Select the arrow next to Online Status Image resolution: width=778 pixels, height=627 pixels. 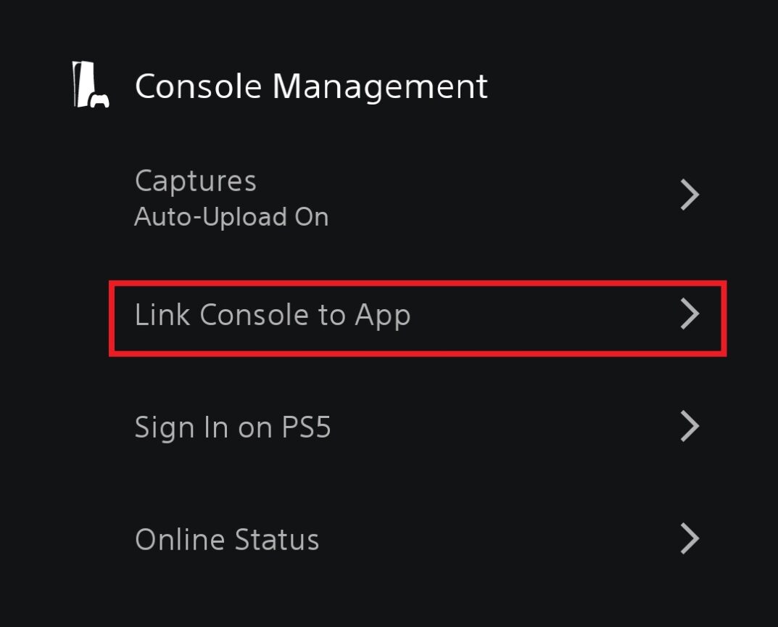pos(690,539)
